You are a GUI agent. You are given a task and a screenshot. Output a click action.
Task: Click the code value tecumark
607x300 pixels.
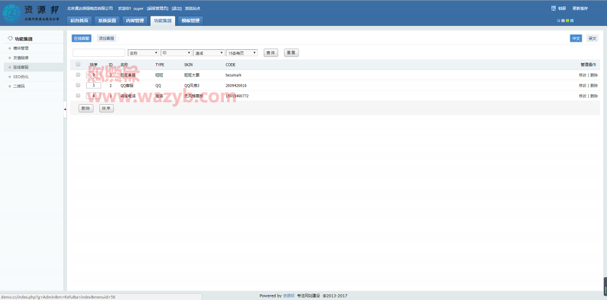coord(233,75)
